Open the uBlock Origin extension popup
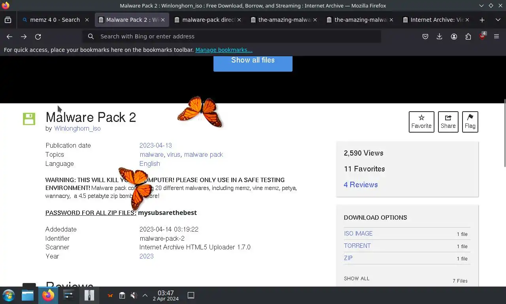The height and width of the screenshot is (304, 506). (x=482, y=36)
